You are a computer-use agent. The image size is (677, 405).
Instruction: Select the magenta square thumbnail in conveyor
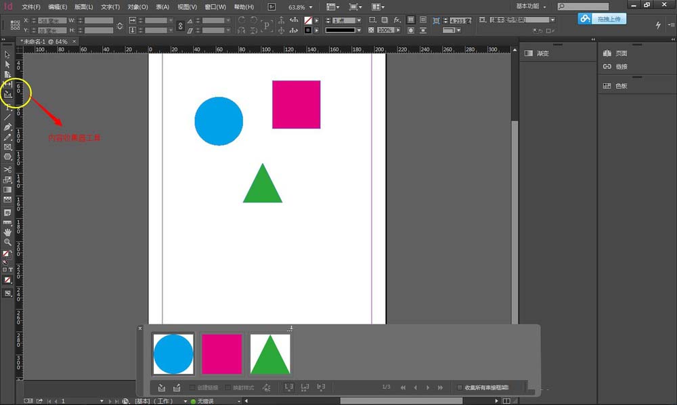pyautogui.click(x=221, y=354)
